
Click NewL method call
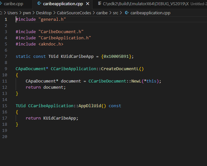tap(136, 81)
